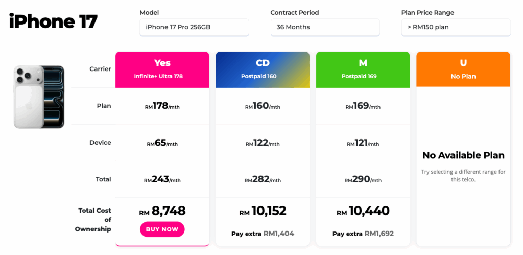This screenshot has height=255, width=523.
Task: Click the CD device price RM122/mth
Action: click(263, 143)
